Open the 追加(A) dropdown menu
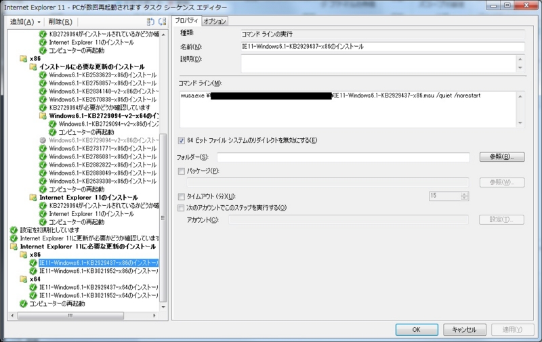This screenshot has height=342, width=542. 25,22
